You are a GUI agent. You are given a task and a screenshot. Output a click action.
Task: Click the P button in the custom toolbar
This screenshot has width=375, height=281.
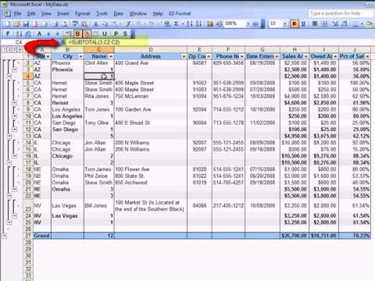click(116, 34)
